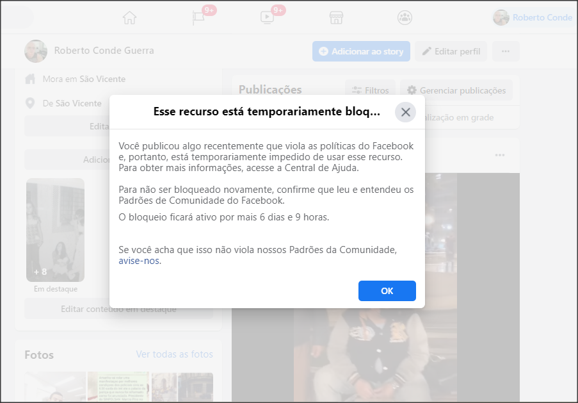This screenshot has height=403, width=578.
Task: Click Editar perfil button
Action: coord(451,51)
